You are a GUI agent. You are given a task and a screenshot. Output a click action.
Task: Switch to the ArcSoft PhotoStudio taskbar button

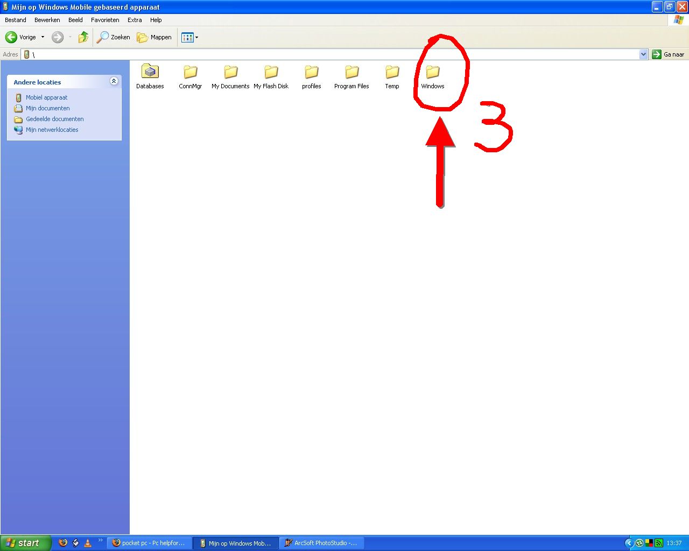click(322, 543)
